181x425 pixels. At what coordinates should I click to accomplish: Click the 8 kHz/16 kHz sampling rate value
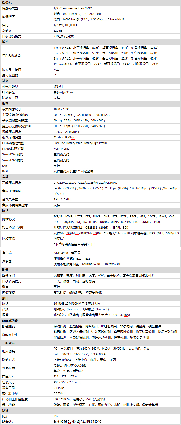point(62,199)
